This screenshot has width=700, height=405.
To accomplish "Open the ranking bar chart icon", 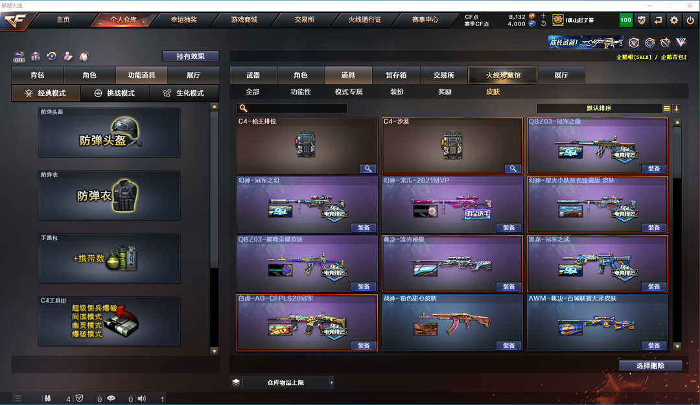I will click(x=36, y=56).
